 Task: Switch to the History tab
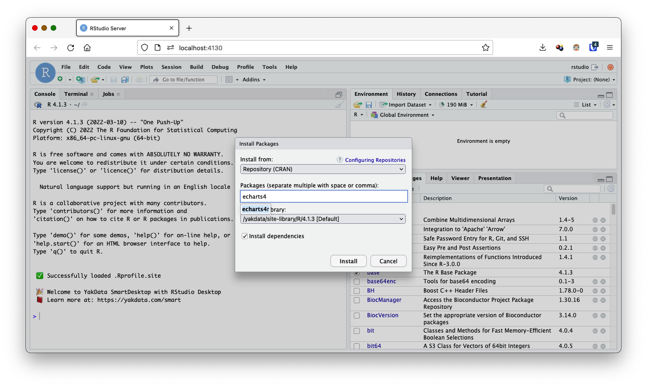point(406,94)
